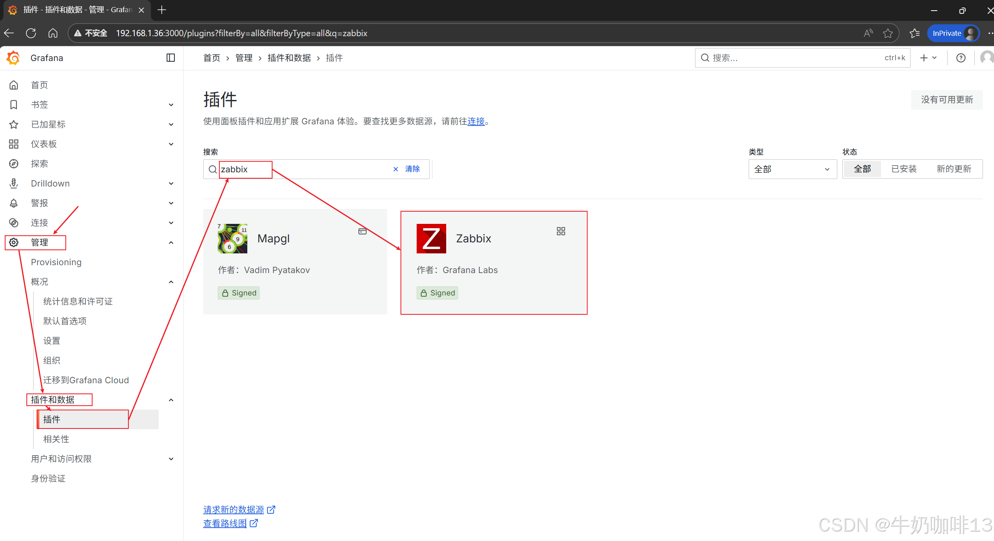Refresh the page with browser reload icon
The width and height of the screenshot is (994, 541).
pos(31,33)
